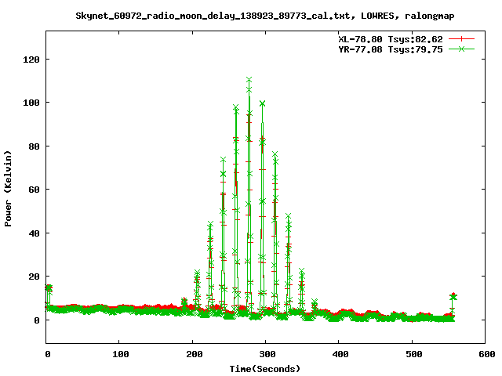
Task: Click the y-axis tick label 20
Action: (x=34, y=277)
